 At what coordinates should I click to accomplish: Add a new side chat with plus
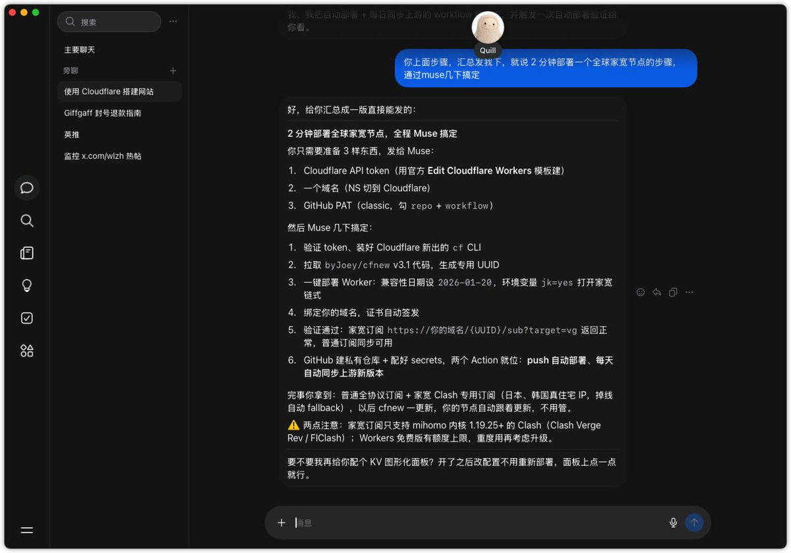[x=173, y=71]
